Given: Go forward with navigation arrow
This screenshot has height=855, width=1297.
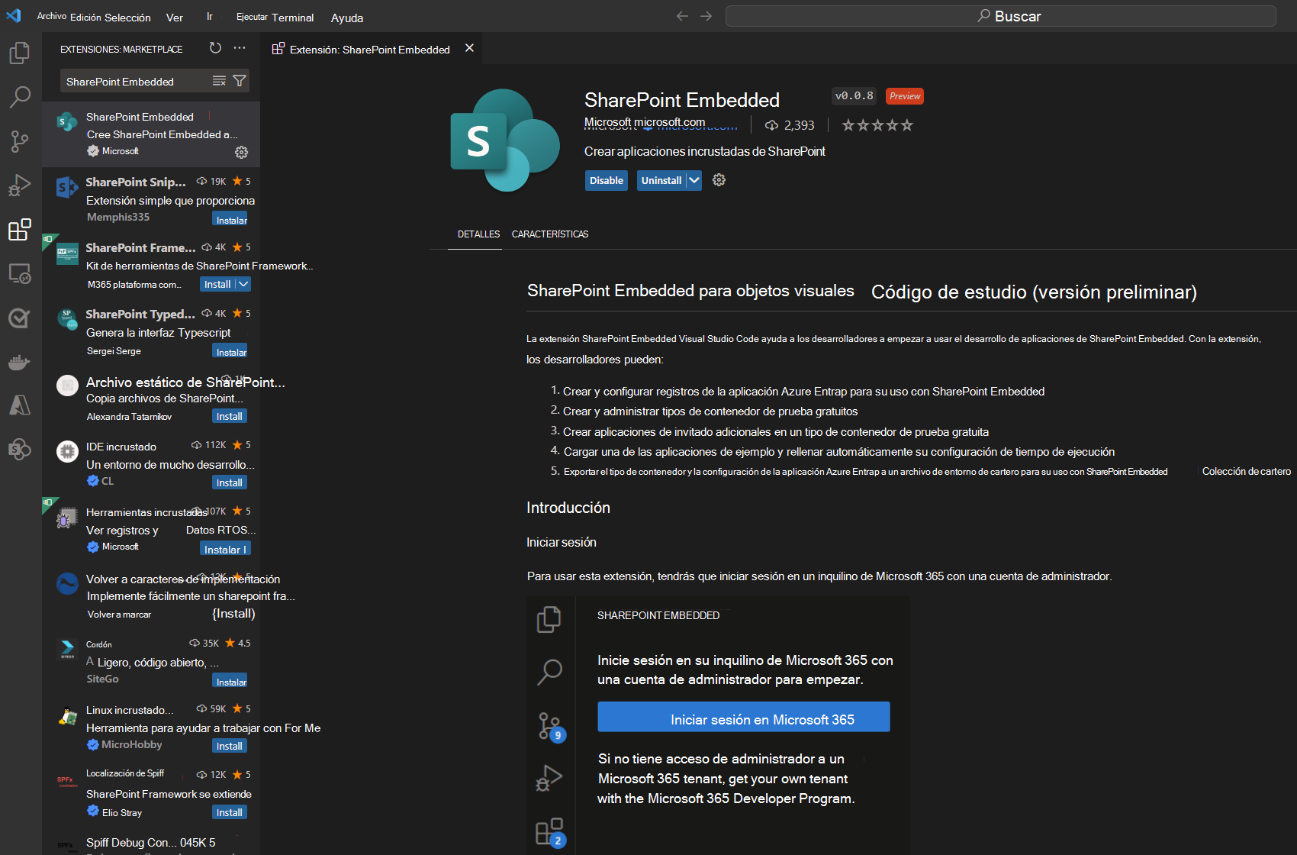Looking at the screenshot, I should 706,16.
